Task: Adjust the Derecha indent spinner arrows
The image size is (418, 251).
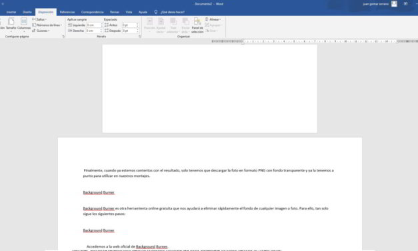Action: (101, 31)
